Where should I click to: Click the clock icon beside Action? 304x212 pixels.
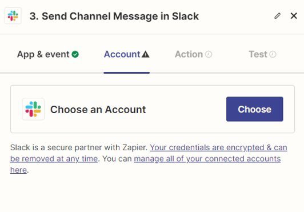[x=209, y=54]
